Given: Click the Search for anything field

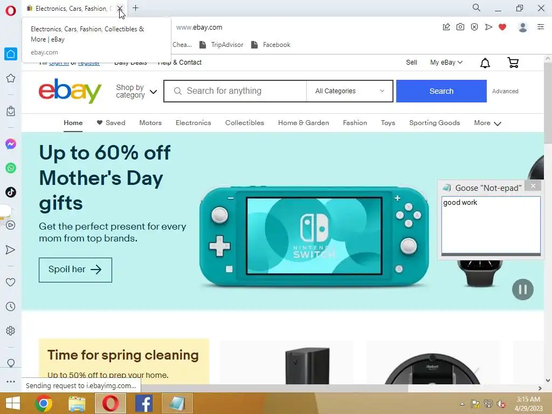Looking at the screenshot, I should point(235,91).
